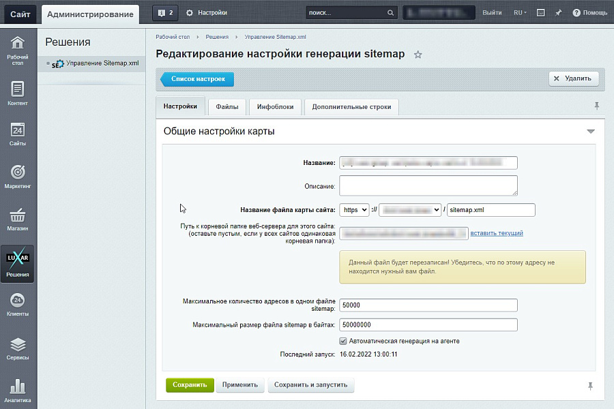Open the Контент sidebar icon

[18, 92]
